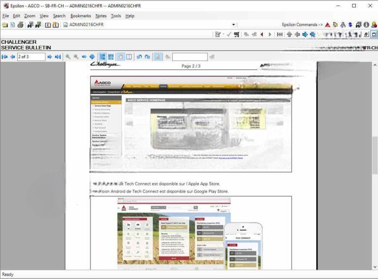Image resolution: width=378 pixels, height=279 pixels.
Task: Jump to the last page of the document
Action: pos(58,57)
